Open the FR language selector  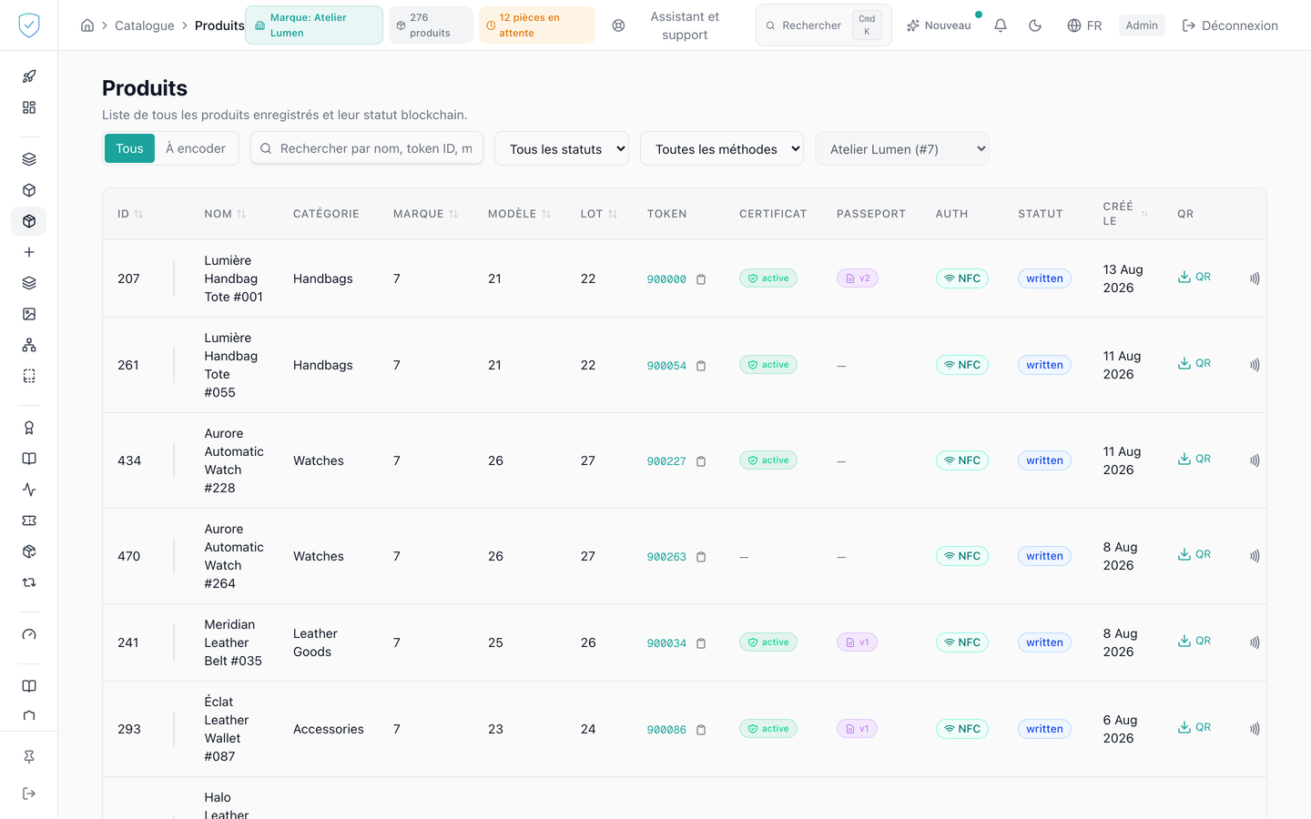tap(1084, 25)
